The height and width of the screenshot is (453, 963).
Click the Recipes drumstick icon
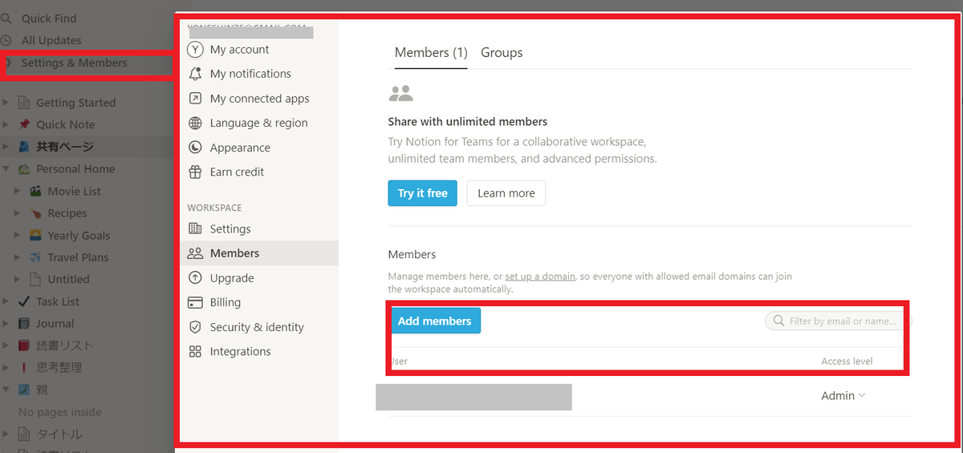click(35, 213)
